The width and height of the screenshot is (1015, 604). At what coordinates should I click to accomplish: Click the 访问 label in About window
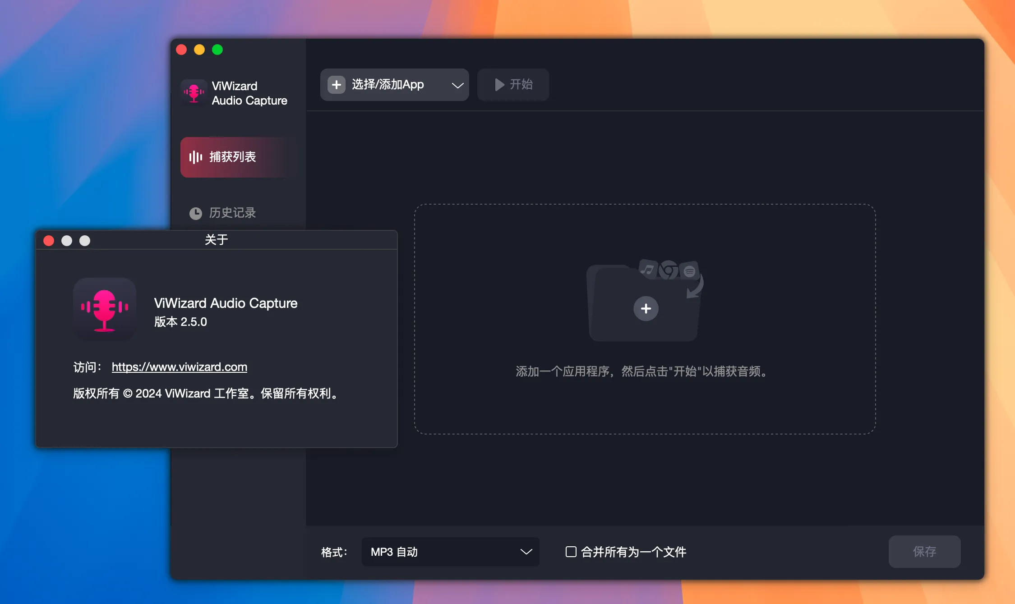[88, 367]
